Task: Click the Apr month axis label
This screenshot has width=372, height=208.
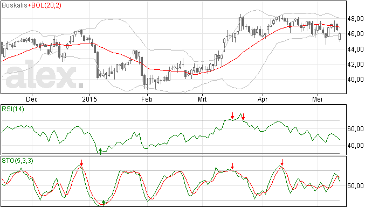Action: pos(263,99)
